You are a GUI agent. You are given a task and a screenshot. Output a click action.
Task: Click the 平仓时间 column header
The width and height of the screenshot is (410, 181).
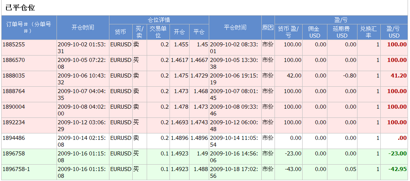click(x=235, y=28)
